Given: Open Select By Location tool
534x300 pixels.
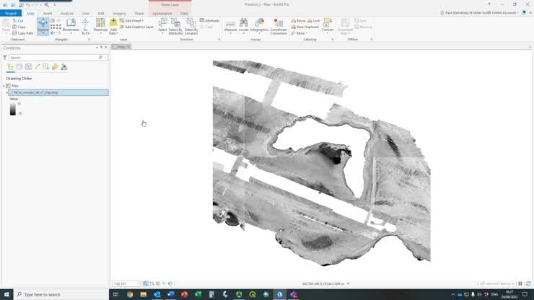Looking at the screenshot, I should coord(191,25).
